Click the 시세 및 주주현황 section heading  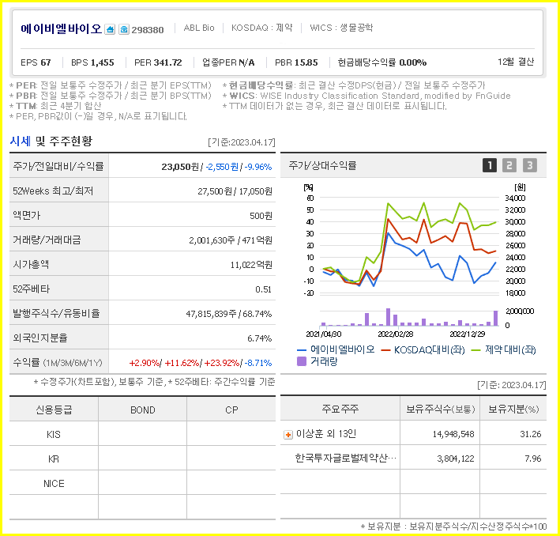coord(51,141)
